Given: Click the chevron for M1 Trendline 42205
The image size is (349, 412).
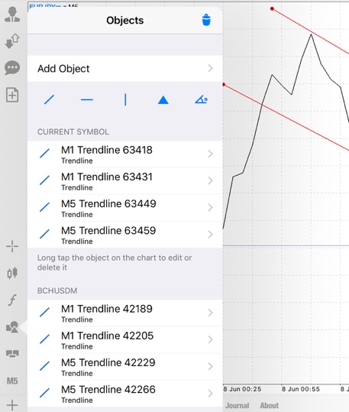Looking at the screenshot, I should (210, 339).
